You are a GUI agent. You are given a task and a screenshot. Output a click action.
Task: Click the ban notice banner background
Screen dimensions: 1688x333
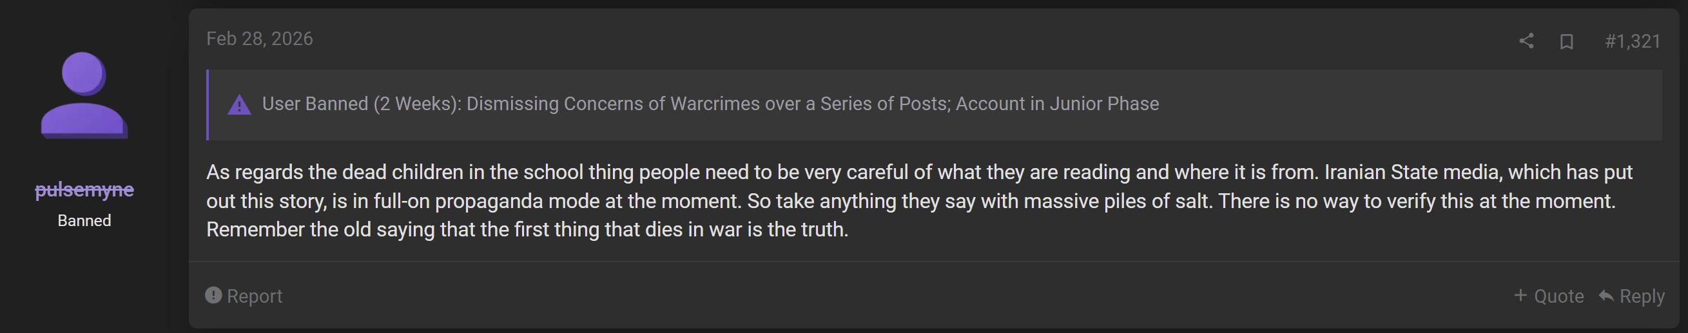[x=934, y=105]
